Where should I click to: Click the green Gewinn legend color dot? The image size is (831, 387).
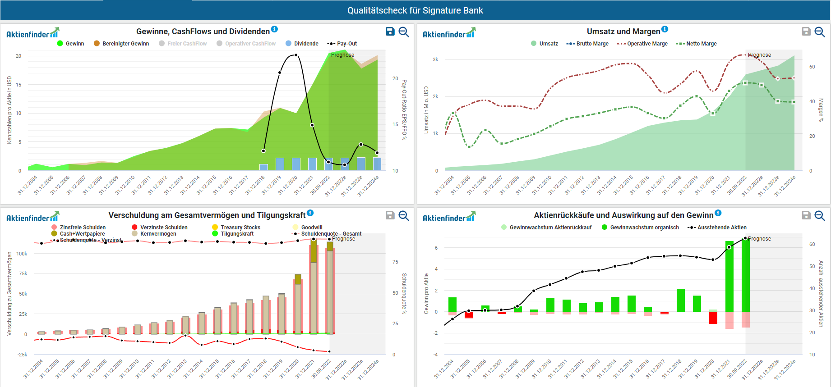click(60, 44)
